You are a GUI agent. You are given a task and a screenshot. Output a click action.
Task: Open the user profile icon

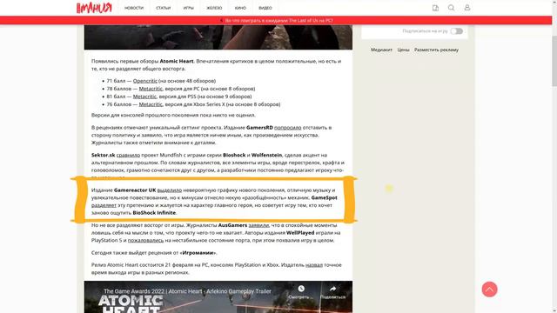coord(467,8)
